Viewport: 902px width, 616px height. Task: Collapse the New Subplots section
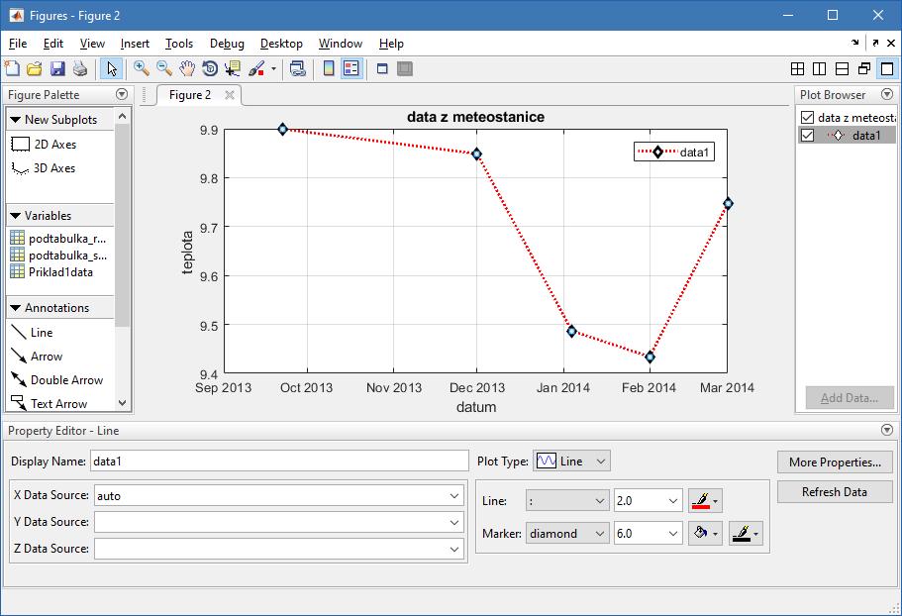[x=16, y=120]
